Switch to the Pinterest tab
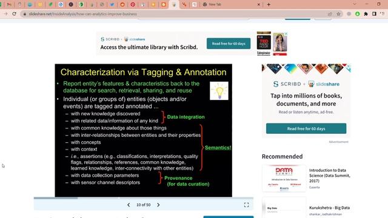The width and height of the screenshot is (388, 218). (x=133, y=4)
